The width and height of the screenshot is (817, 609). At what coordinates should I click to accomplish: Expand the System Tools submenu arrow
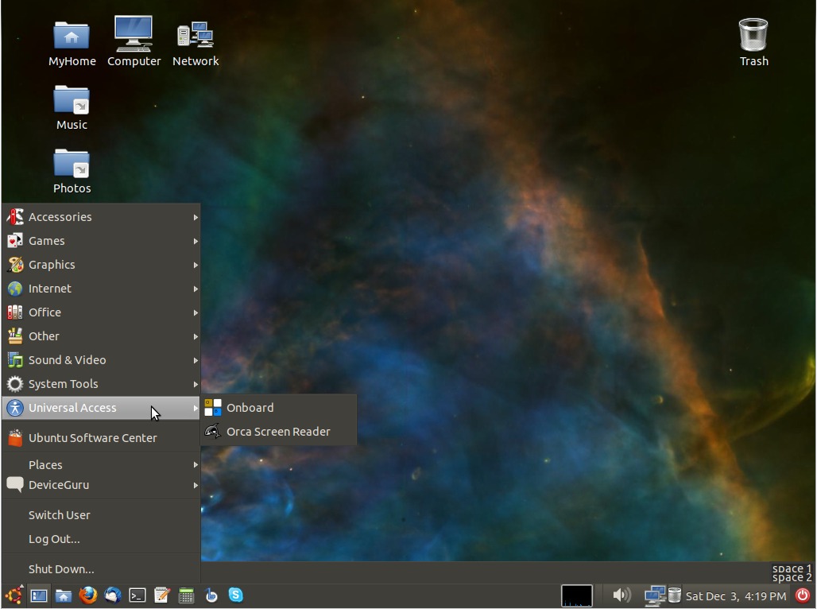[196, 384]
